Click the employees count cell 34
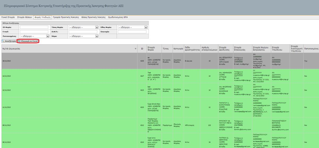 point(209,140)
